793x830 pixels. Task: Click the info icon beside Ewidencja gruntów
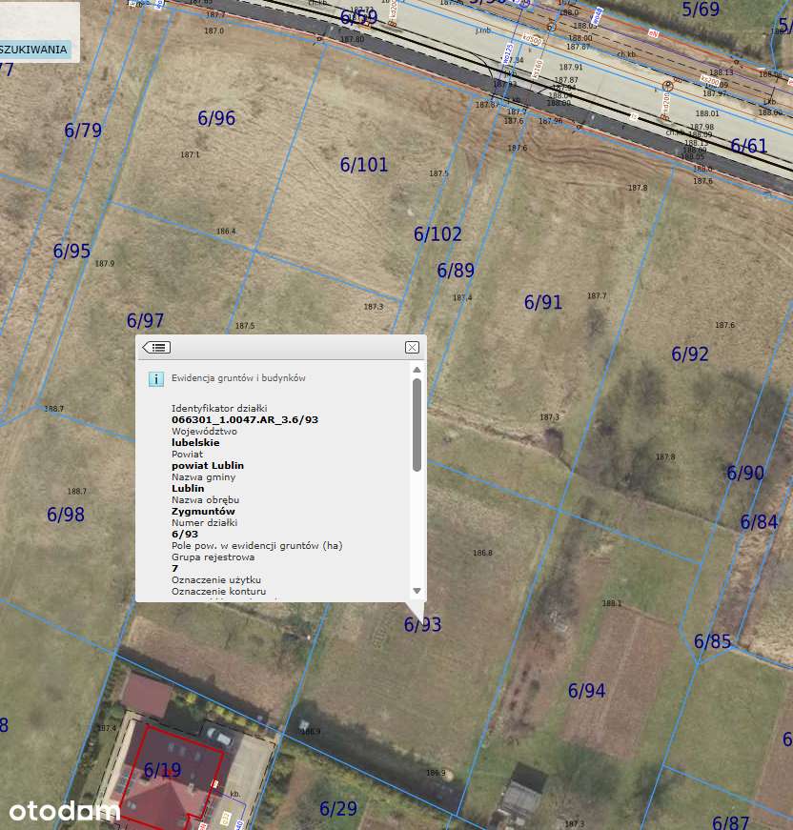point(155,379)
